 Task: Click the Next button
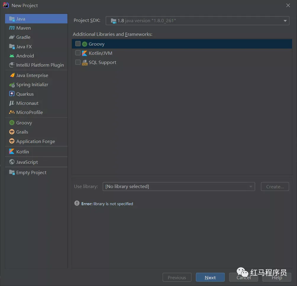click(x=210, y=277)
